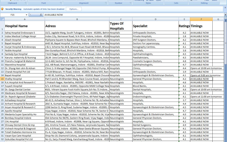Click the Specialist header cell
Viewport: 227px width, 142px height.
[156, 26]
